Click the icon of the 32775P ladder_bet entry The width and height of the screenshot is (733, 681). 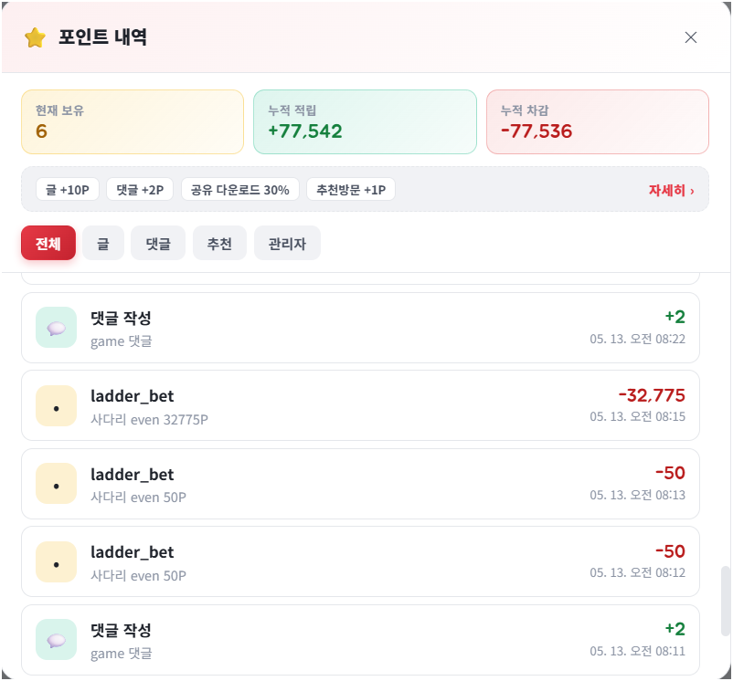[56, 405]
